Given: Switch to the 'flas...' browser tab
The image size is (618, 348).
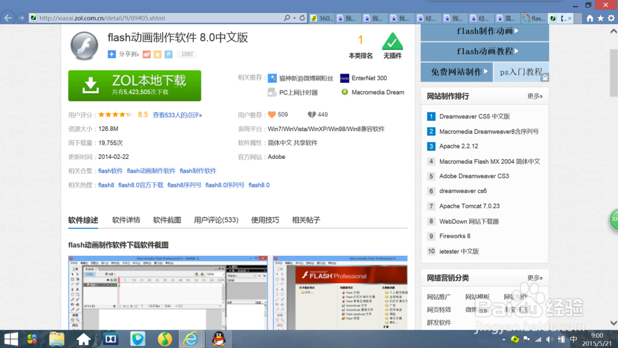Looking at the screenshot, I should point(535,18).
